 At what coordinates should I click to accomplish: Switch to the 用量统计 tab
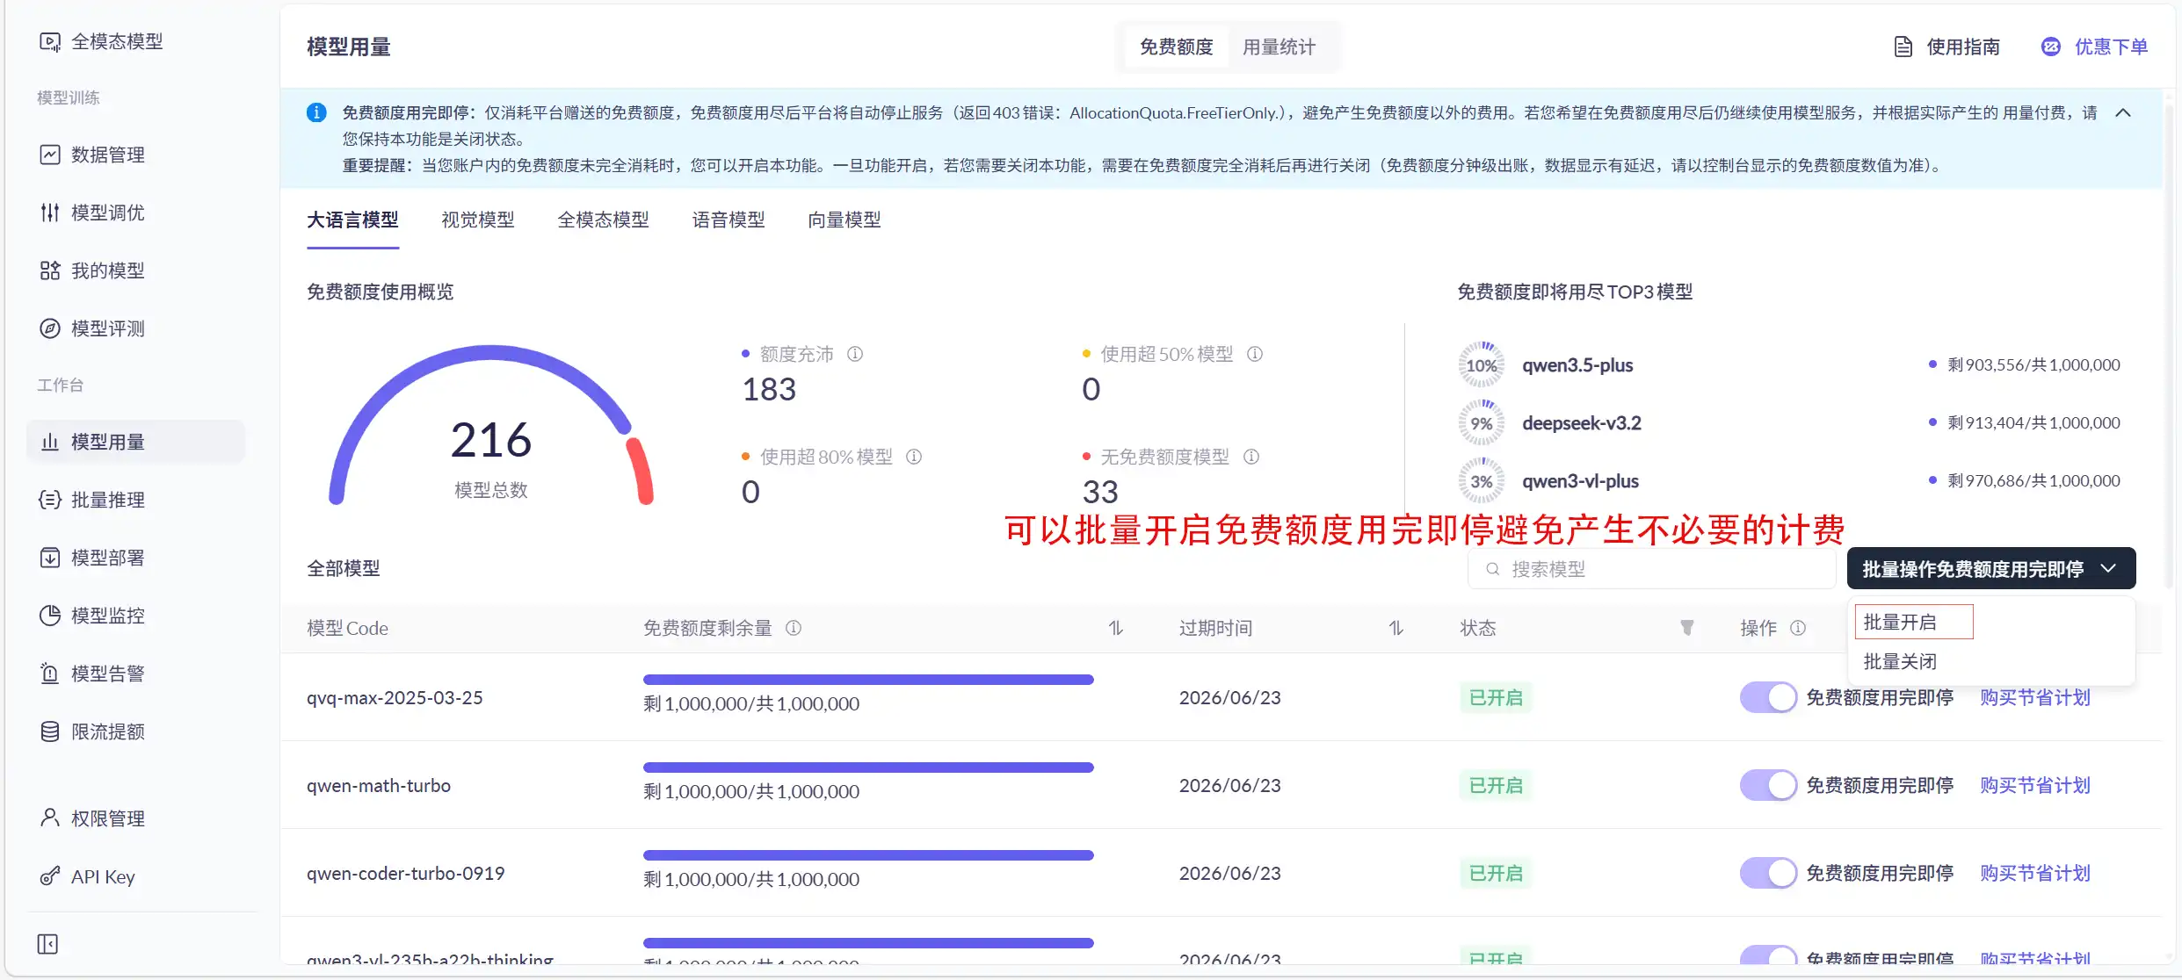(1279, 47)
